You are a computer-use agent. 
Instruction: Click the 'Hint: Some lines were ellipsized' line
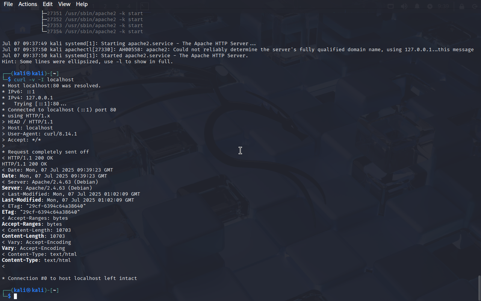(88, 62)
